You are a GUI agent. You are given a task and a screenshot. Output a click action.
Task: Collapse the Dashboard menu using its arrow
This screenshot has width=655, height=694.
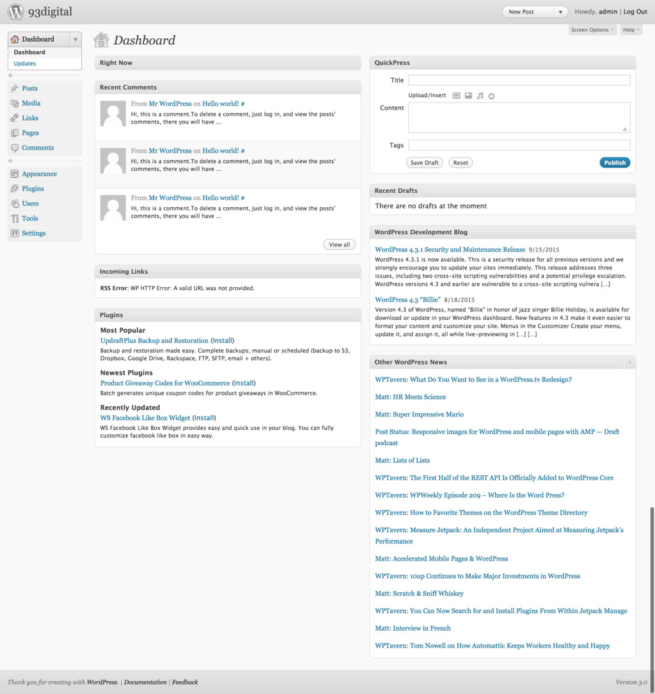[75, 39]
